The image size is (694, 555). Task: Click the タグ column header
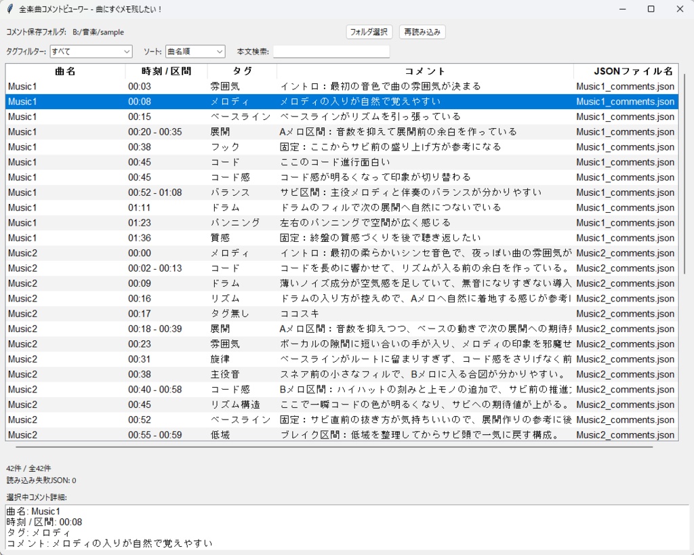tap(242, 71)
